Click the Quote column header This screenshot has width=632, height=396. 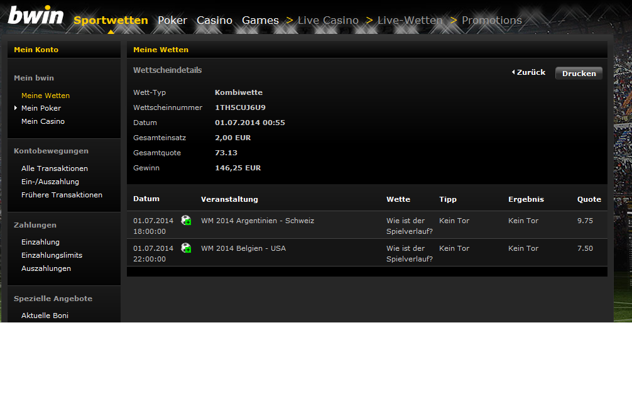click(x=589, y=199)
